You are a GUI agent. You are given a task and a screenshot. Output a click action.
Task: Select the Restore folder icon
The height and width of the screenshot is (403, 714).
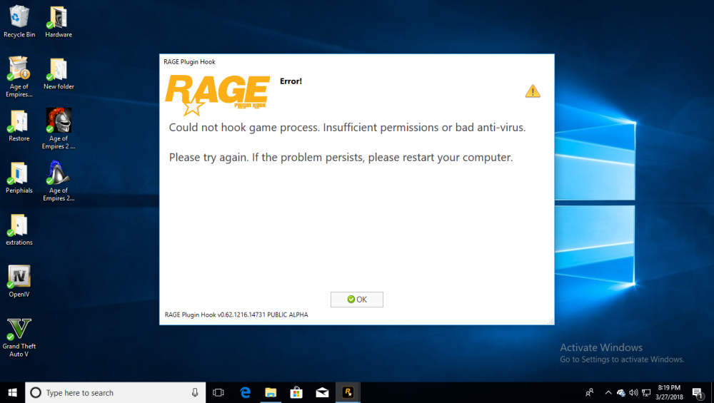click(19, 126)
